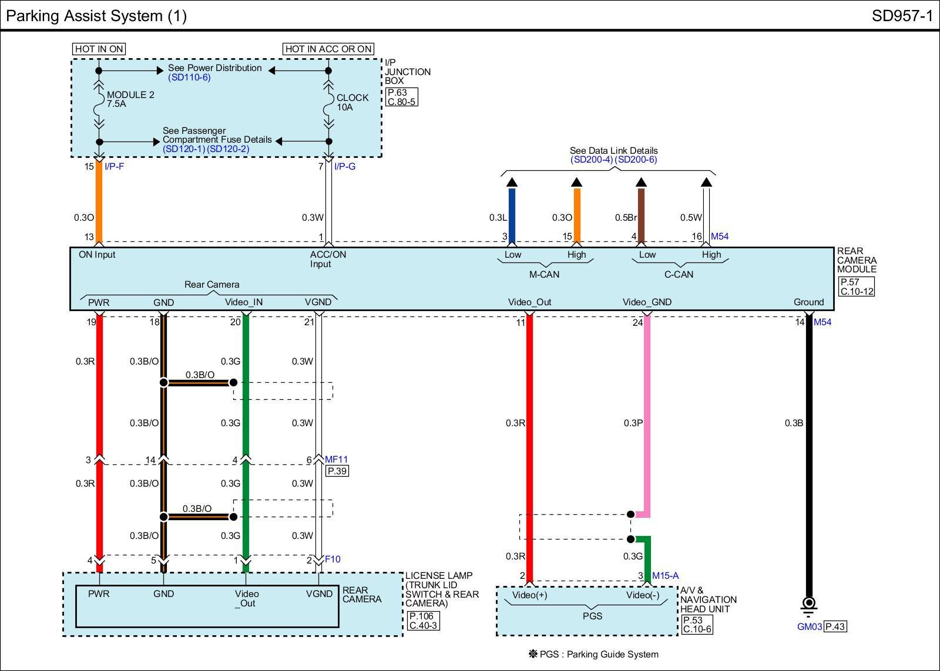
Task: Click the F10 connector label
Action: [333, 559]
